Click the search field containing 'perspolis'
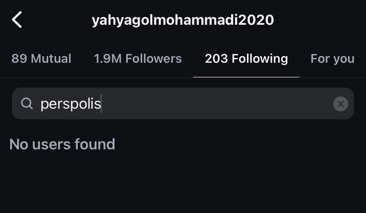The width and height of the screenshot is (366, 213). pyautogui.click(x=199, y=104)
